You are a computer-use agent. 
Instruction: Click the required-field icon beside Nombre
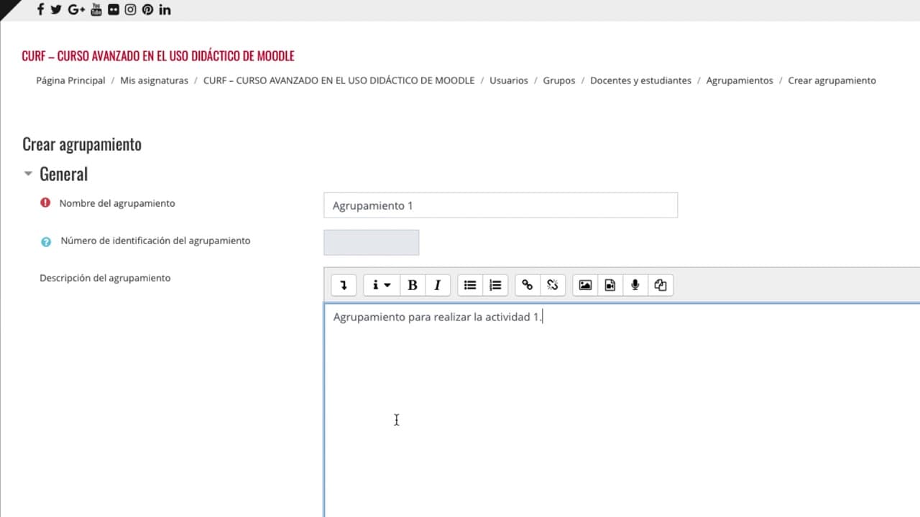[x=45, y=203]
